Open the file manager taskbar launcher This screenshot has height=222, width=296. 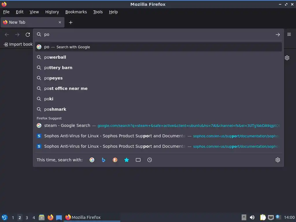[42, 217]
